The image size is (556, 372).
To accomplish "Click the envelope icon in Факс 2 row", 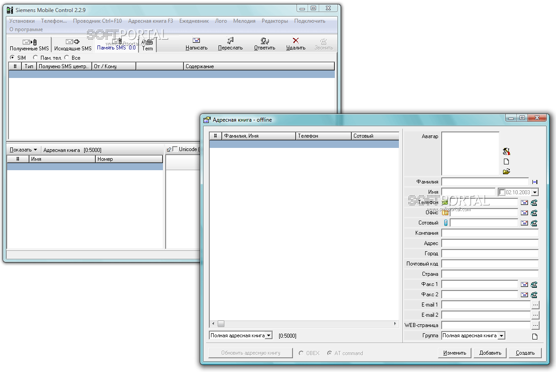I will pos(524,294).
